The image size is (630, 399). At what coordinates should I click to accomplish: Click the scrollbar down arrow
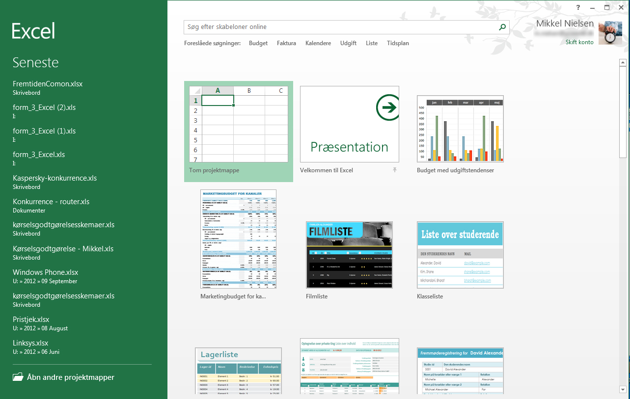click(x=623, y=390)
